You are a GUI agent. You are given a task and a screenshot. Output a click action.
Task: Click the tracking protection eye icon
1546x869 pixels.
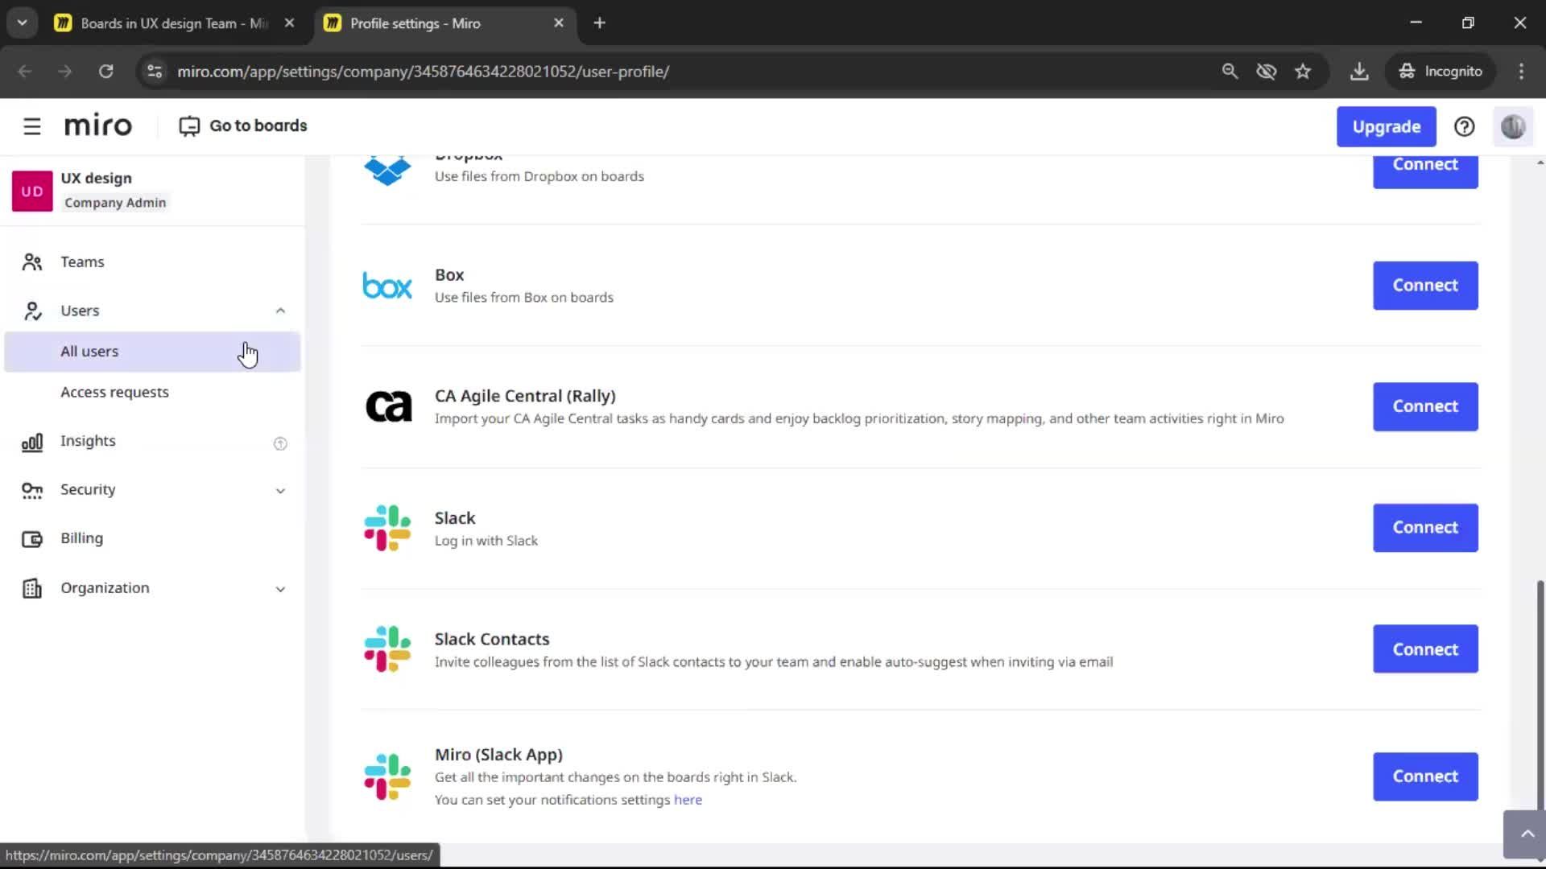(1267, 72)
